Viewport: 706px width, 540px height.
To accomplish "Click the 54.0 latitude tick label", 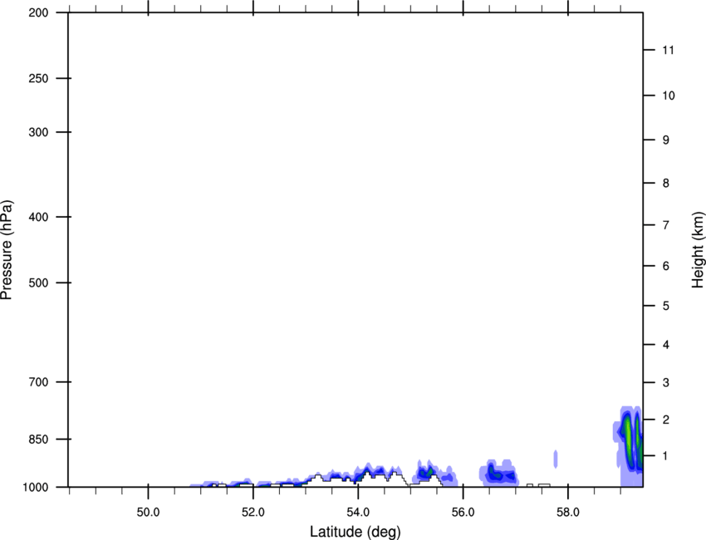I will tap(358, 512).
